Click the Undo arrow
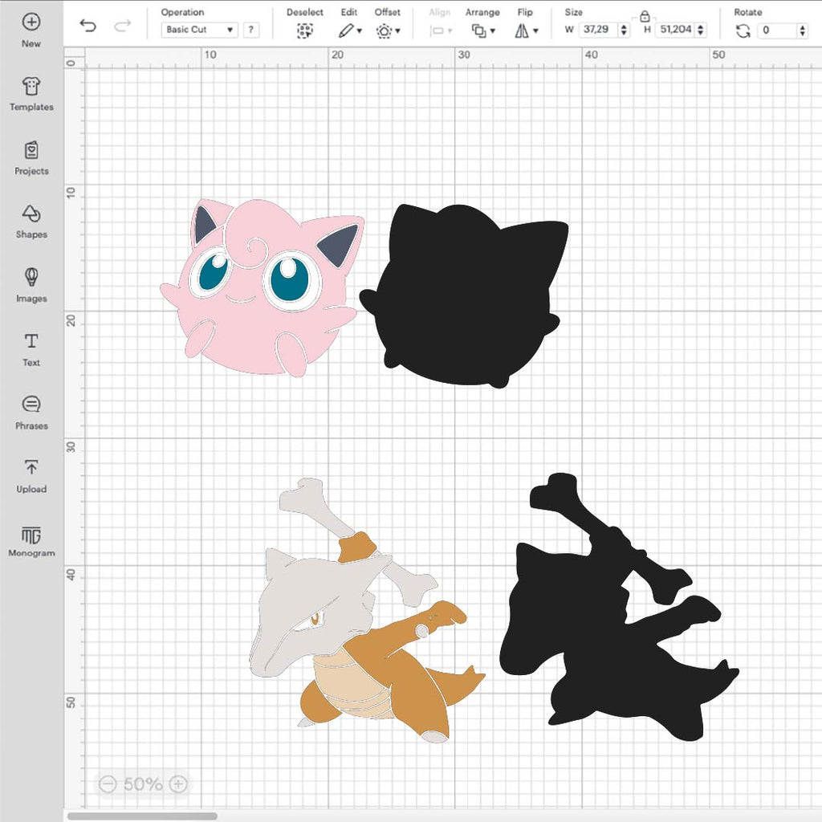This screenshot has height=822, width=822. [x=88, y=26]
